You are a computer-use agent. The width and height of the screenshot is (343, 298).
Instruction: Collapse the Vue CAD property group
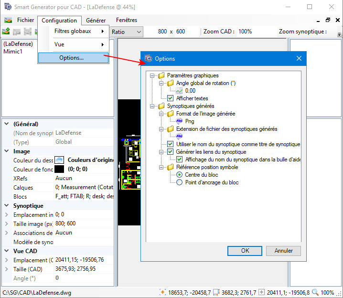tap(7, 251)
